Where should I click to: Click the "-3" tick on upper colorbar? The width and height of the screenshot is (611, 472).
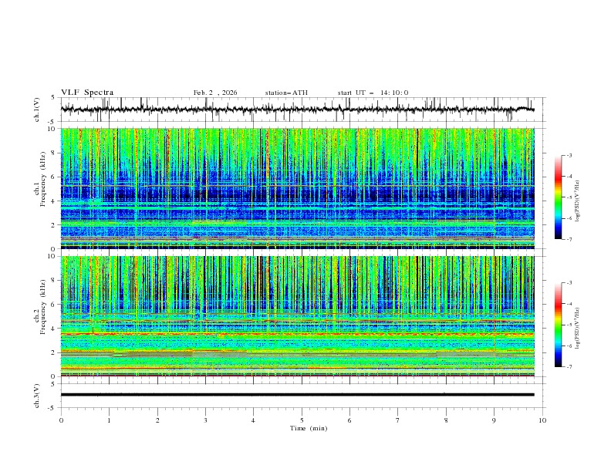point(569,155)
